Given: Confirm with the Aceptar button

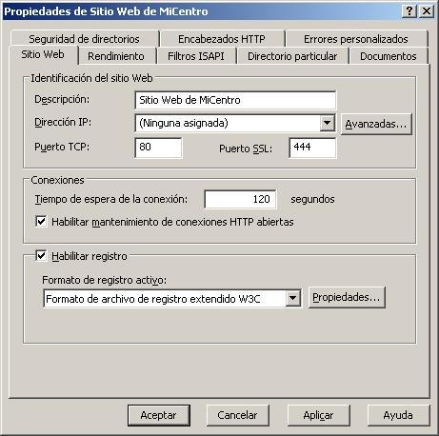Looking at the screenshot, I should coord(159,415).
